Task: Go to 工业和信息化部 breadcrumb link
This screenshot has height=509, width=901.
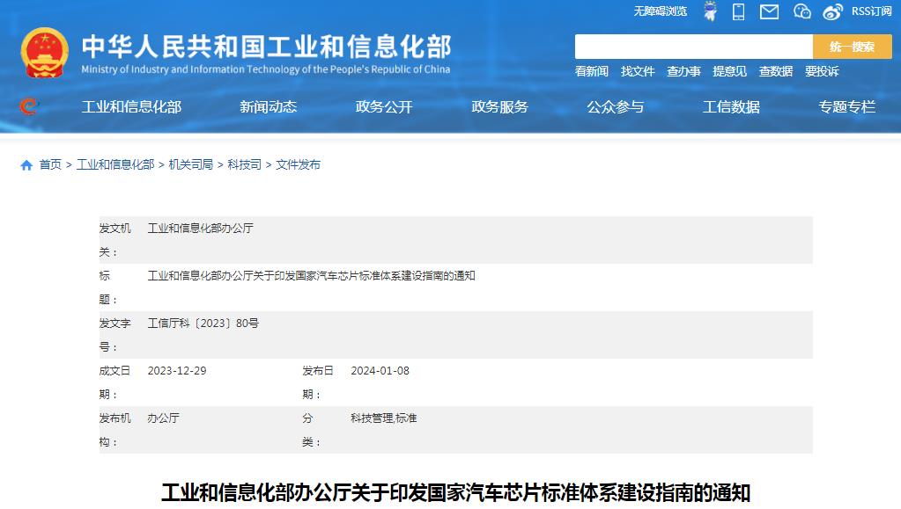Action: (115, 164)
